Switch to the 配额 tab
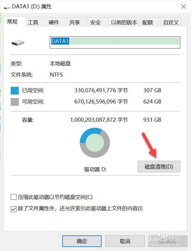Screen dimensions: 191x251 [147, 22]
